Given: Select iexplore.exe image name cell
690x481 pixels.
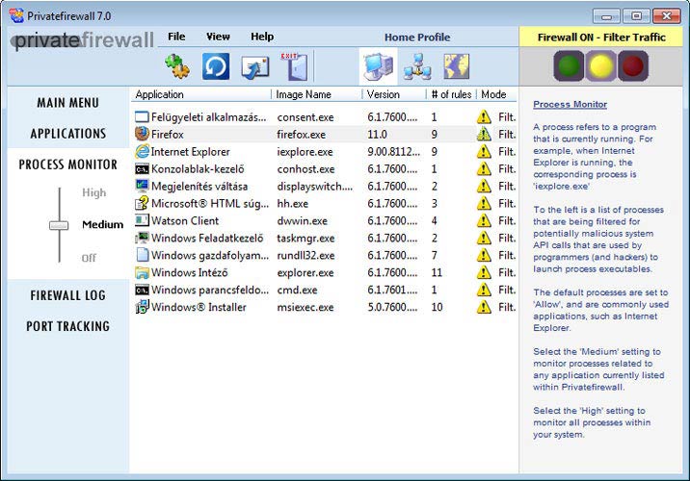Looking at the screenshot, I should click(x=305, y=152).
